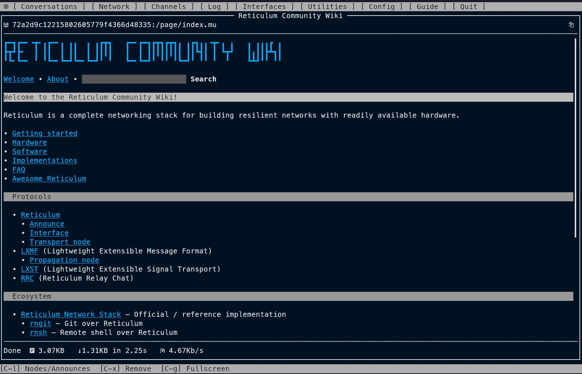This screenshot has height=374, width=582.
Task: Open the LXST link
Action: click(30, 269)
